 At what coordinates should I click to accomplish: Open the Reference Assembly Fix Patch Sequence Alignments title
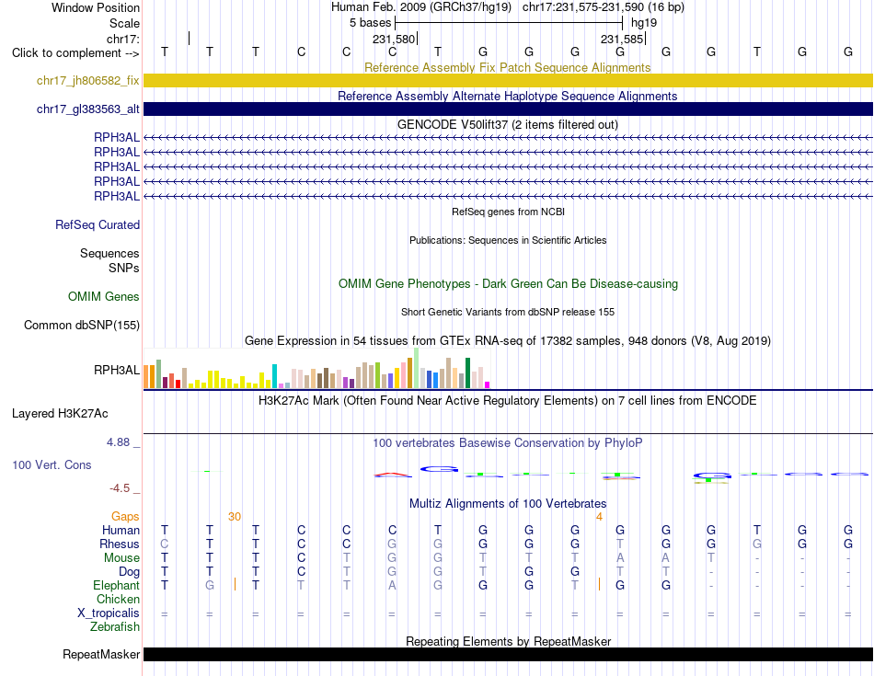coord(507,67)
